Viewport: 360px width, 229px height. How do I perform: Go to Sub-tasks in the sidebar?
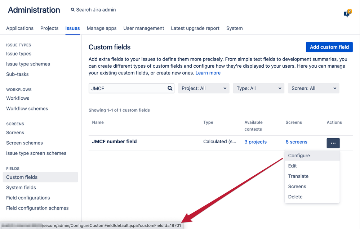coord(17,74)
